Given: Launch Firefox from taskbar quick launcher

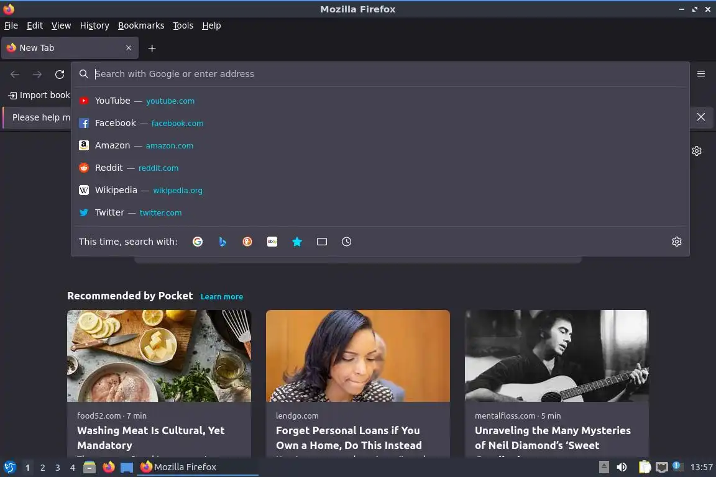Looking at the screenshot, I should (109, 467).
